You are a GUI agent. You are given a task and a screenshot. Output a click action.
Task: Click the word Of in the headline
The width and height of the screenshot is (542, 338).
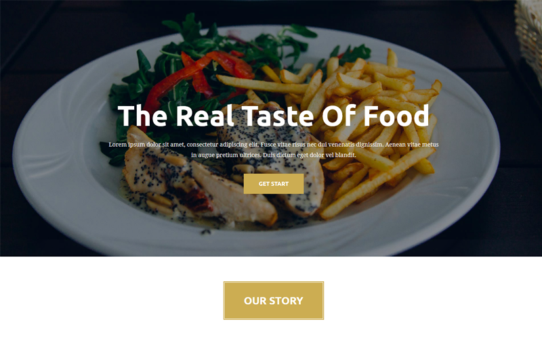tap(339, 116)
